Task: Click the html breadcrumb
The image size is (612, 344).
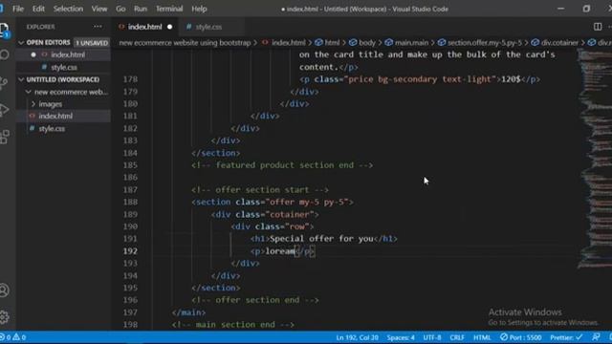Action: pyautogui.click(x=332, y=43)
